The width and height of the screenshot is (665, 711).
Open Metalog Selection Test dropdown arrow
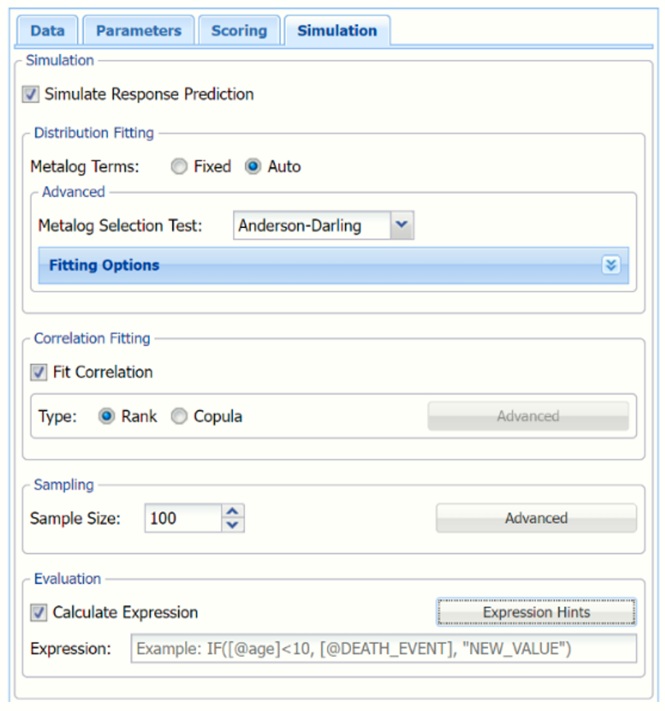(x=401, y=226)
